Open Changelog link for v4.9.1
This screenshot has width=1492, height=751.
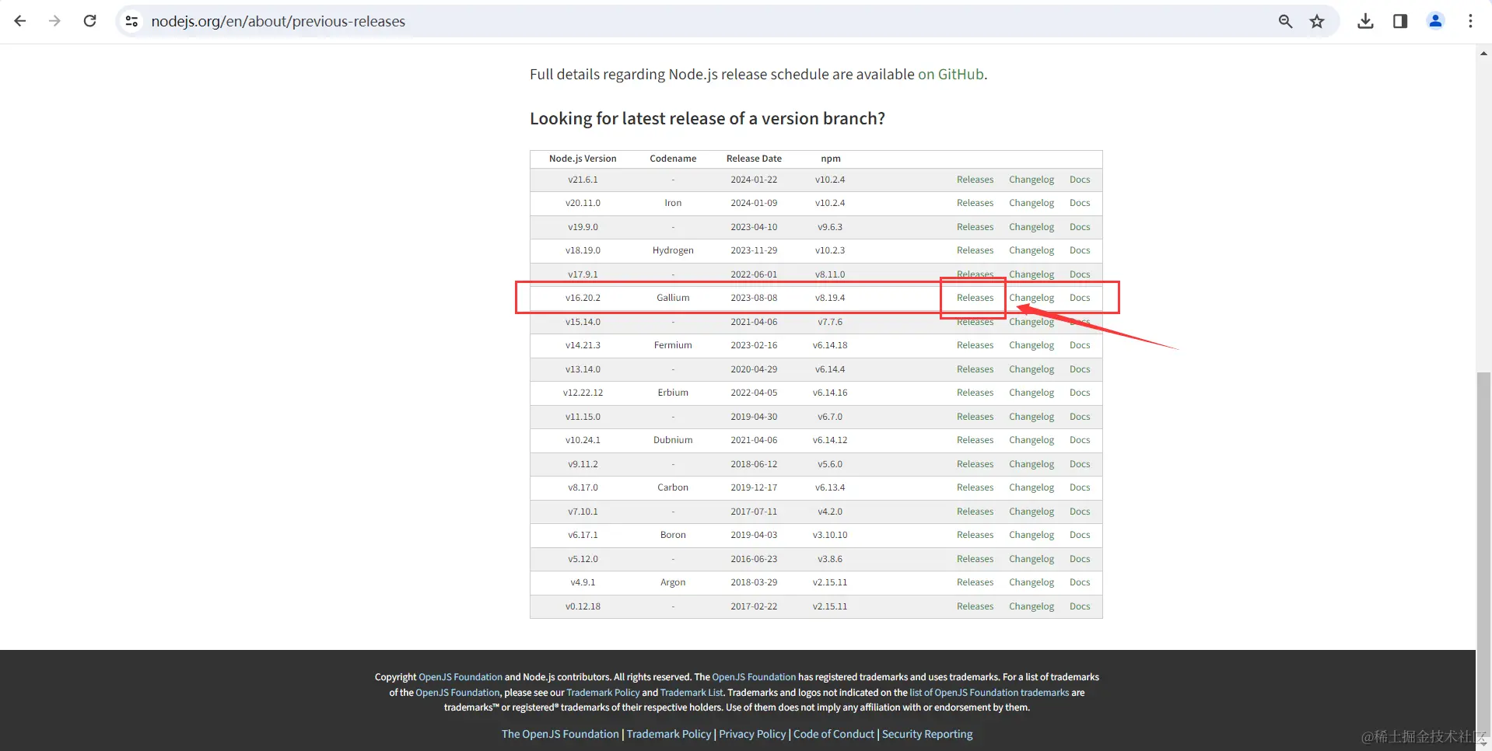[x=1031, y=582]
